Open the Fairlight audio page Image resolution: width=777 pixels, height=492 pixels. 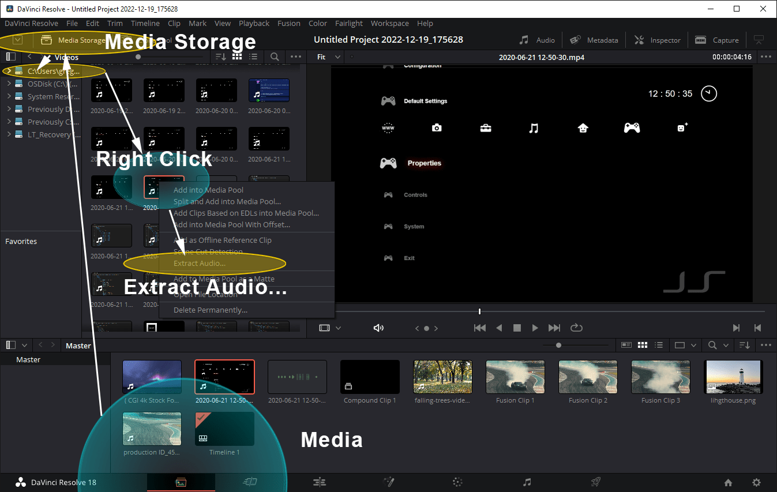(526, 482)
